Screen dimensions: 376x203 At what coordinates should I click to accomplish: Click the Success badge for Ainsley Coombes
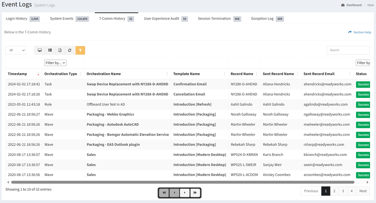[363, 175]
